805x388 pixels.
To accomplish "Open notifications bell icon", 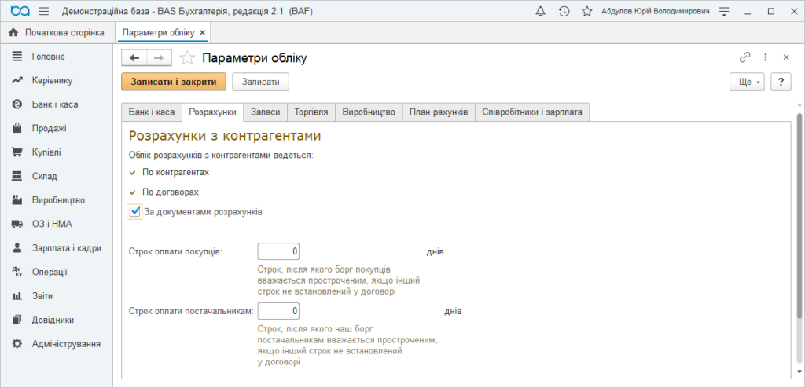I will pyautogui.click(x=540, y=11).
